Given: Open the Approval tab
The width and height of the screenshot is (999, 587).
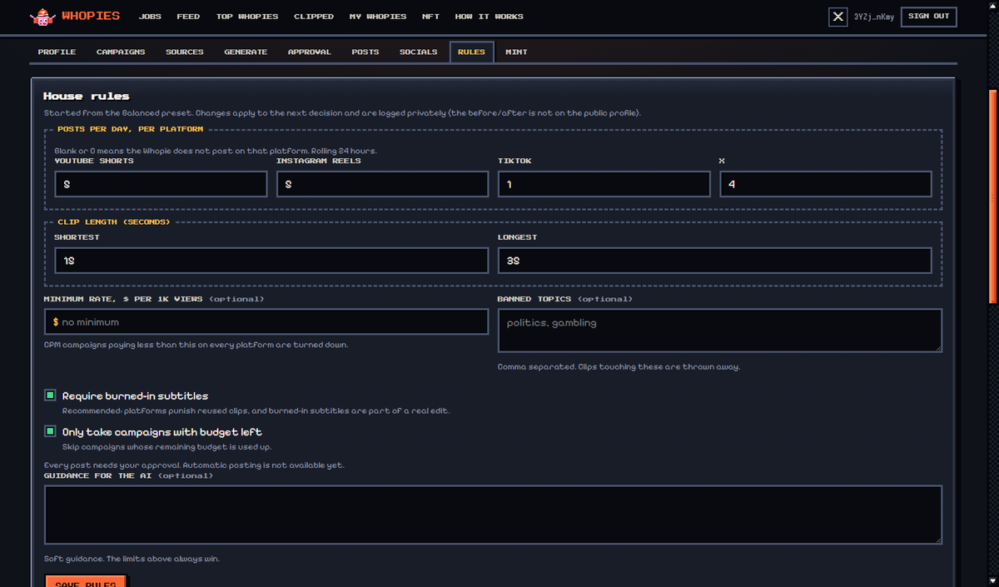Looking at the screenshot, I should pyautogui.click(x=310, y=52).
